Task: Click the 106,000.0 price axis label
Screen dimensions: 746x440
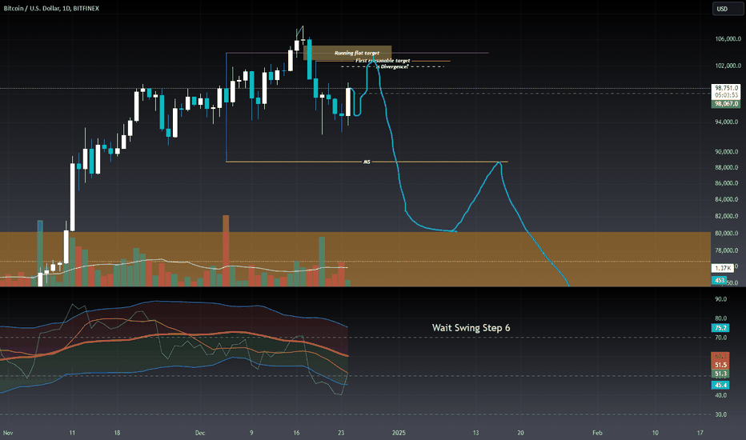Action: [x=728, y=39]
